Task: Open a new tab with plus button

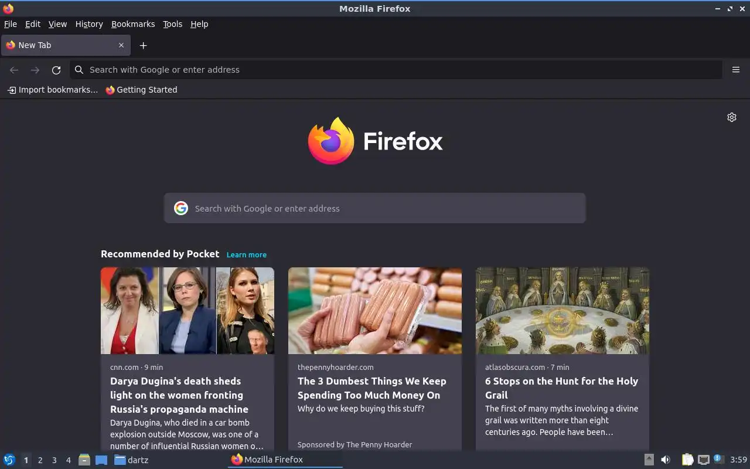Action: (143, 45)
